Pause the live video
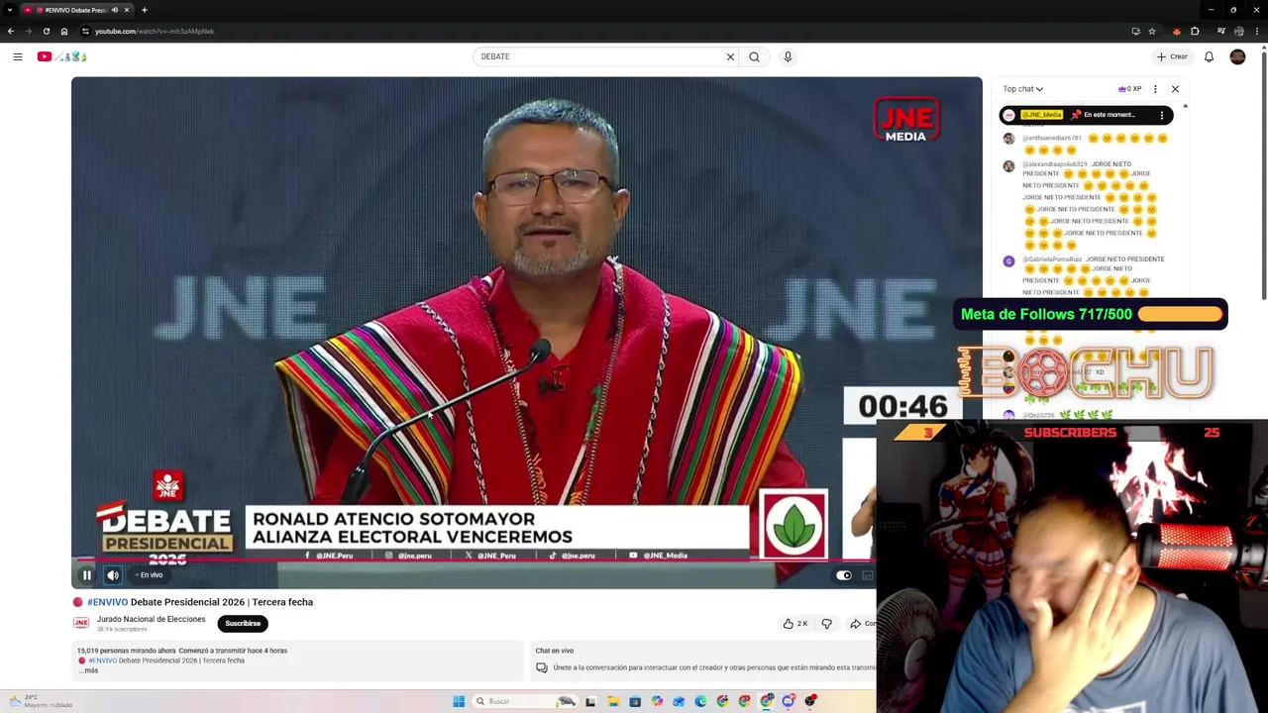Screen dimensions: 1268x713 tap(86, 575)
